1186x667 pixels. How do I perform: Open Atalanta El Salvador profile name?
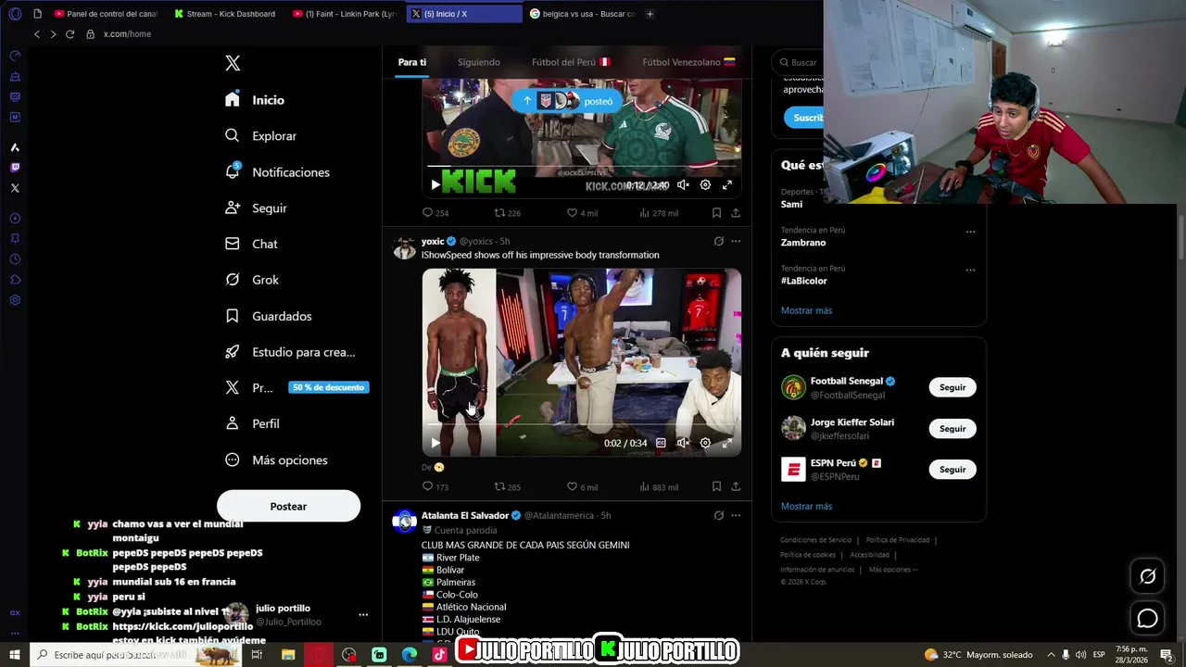tap(465, 515)
